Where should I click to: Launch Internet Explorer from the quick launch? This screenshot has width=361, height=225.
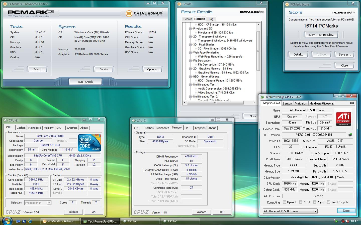point(30,221)
